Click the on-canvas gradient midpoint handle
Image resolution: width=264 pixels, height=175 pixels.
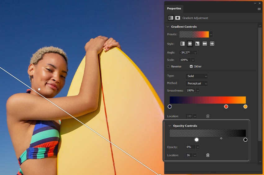pyautogui.click(x=39, y=89)
